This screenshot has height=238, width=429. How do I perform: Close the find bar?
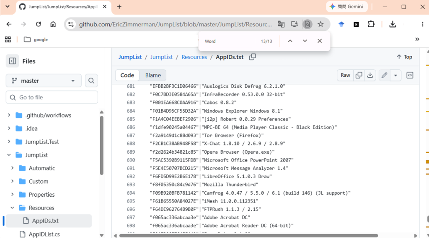click(x=320, y=41)
